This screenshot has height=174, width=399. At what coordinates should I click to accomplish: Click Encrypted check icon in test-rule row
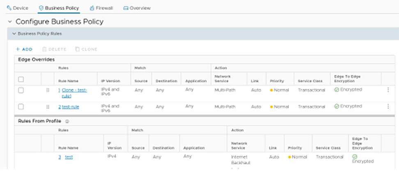point(337,106)
